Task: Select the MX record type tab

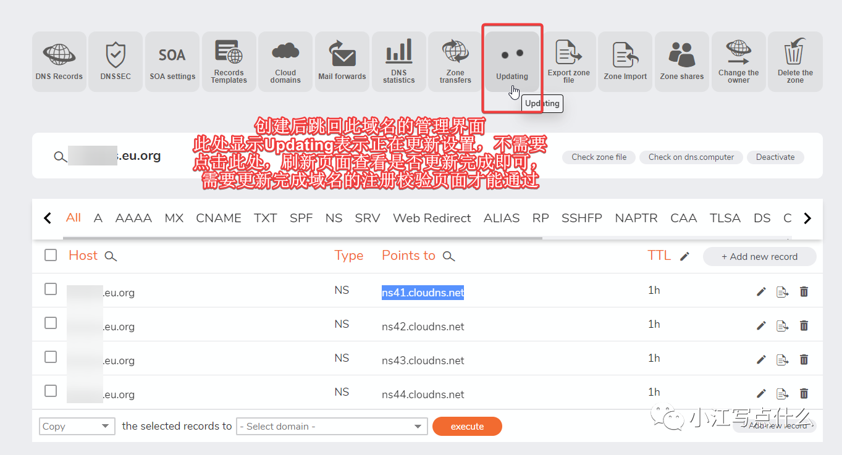Action: 174,218
